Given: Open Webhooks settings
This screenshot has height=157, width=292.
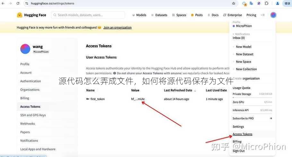Looking at the screenshot, I should click(28, 123).
